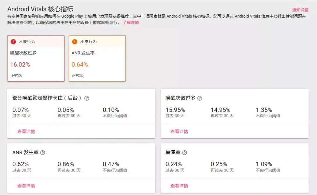The height and width of the screenshot is (195, 317).
Task: Click the 0.24% crash rate value
Action: pyautogui.click(x=174, y=164)
